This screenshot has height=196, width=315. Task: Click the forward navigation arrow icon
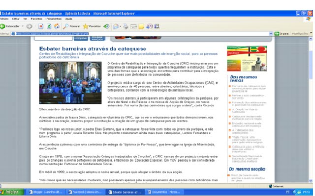30,26
